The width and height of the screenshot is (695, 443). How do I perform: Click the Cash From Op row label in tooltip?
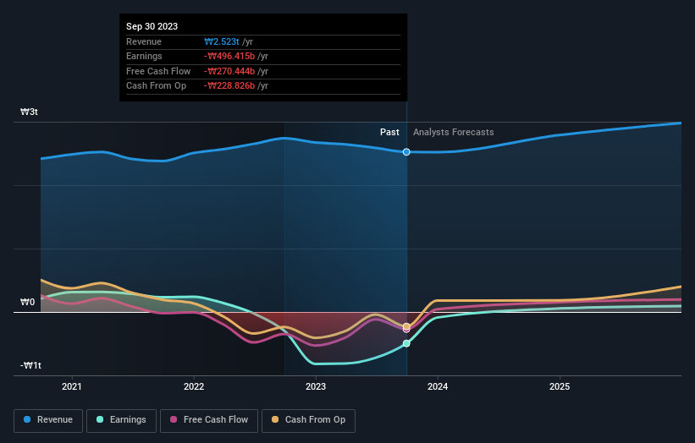pos(156,86)
